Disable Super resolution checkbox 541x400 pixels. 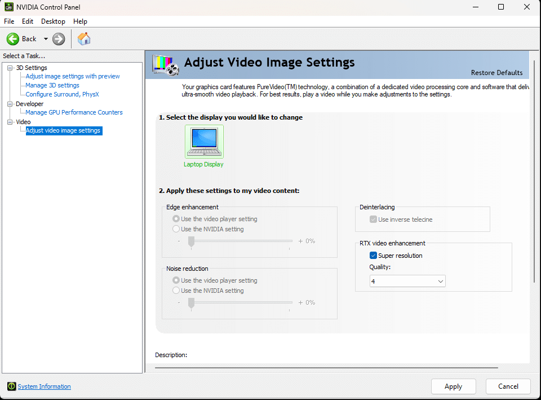[373, 255]
